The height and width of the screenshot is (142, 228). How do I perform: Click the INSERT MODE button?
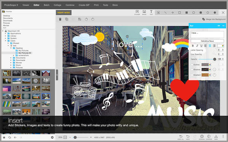click(x=64, y=12)
